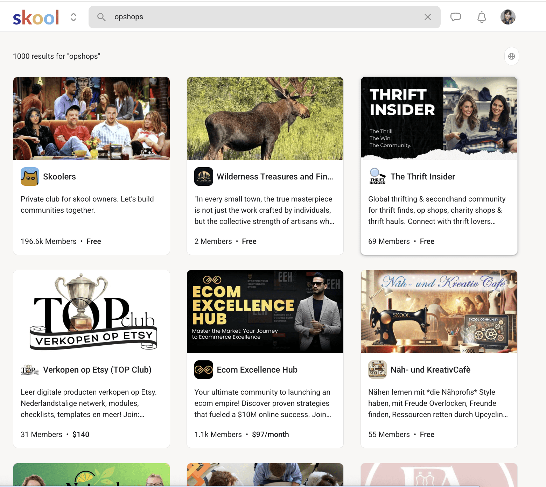
Task: Open the notifications bell
Action: point(482,17)
